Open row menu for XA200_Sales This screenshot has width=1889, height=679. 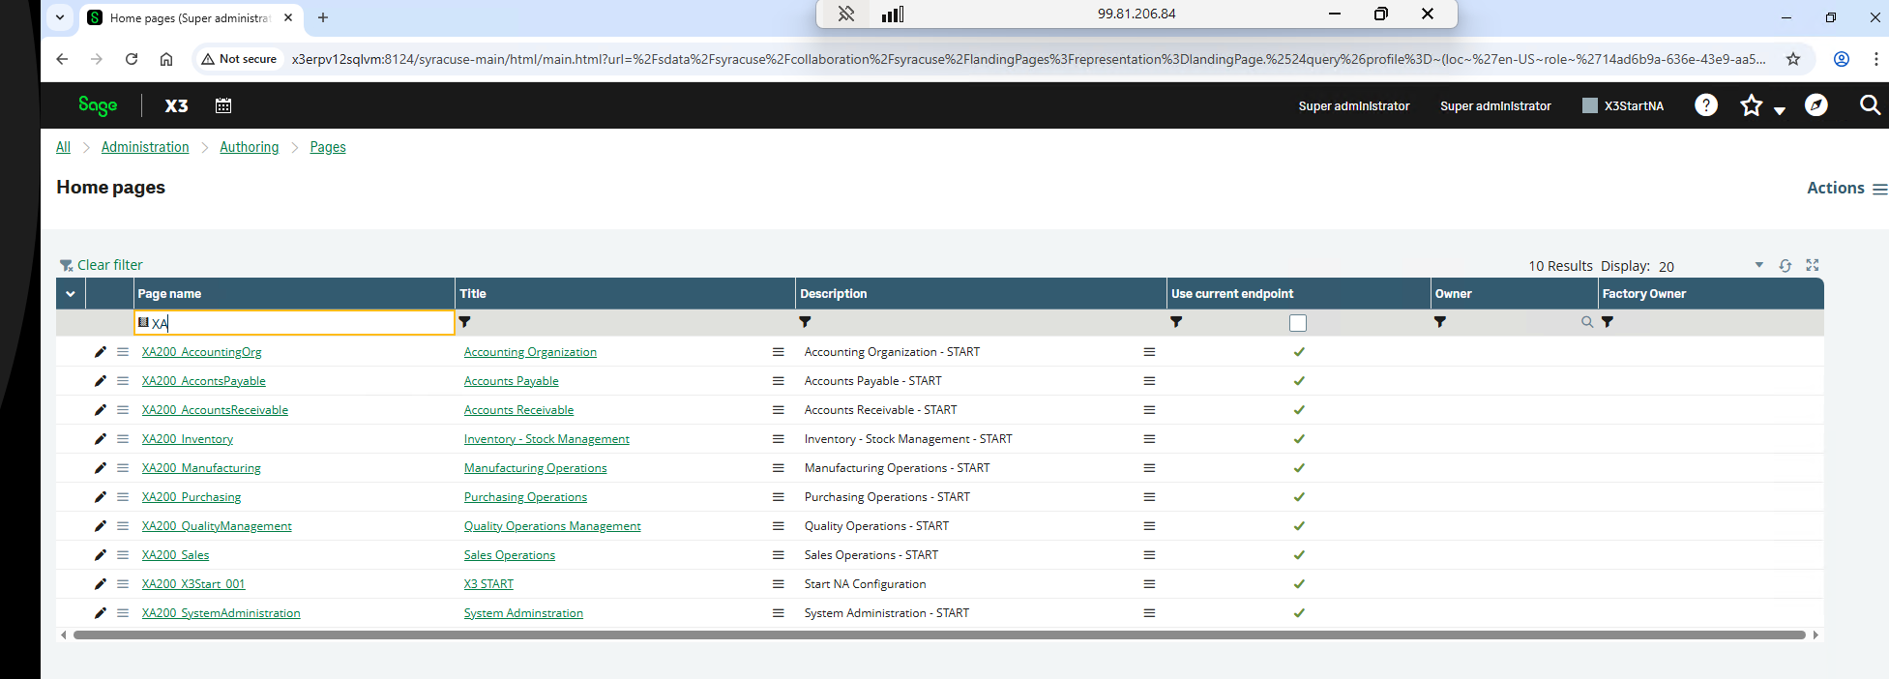click(123, 555)
